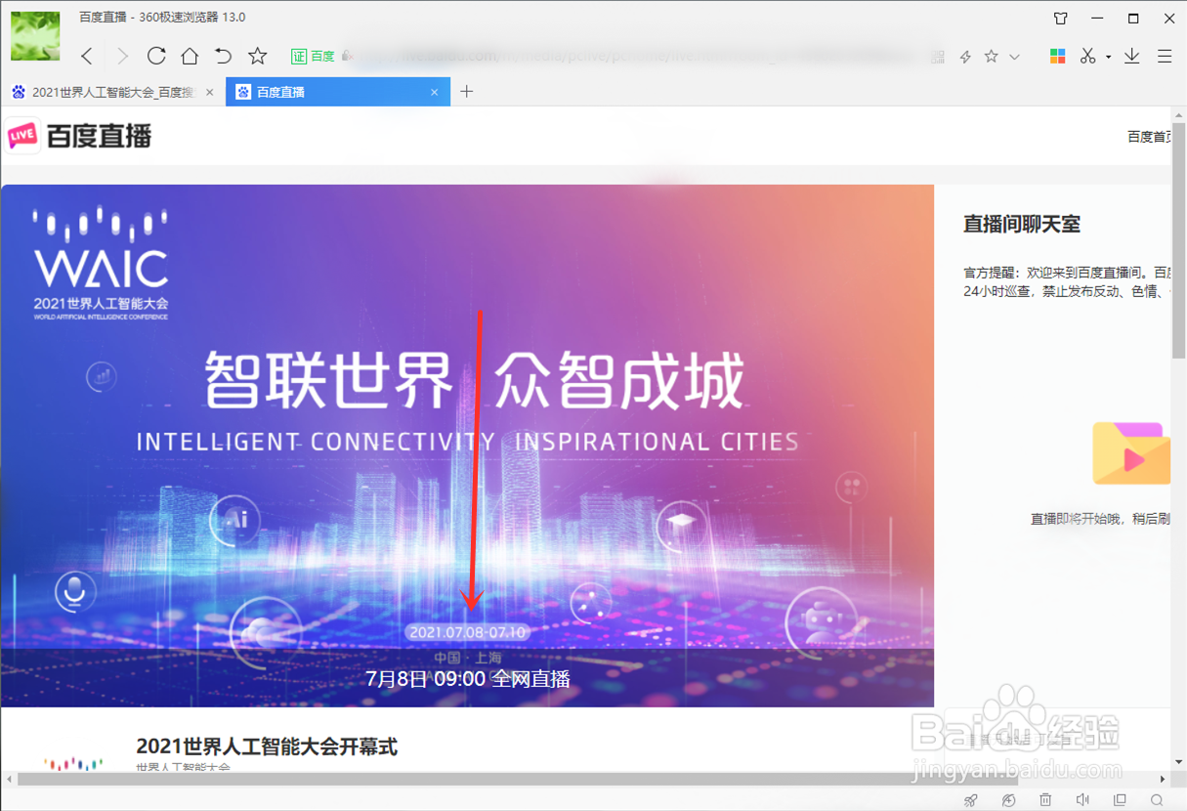
Task: Open the colorful apps grid icon
Action: tap(1058, 56)
